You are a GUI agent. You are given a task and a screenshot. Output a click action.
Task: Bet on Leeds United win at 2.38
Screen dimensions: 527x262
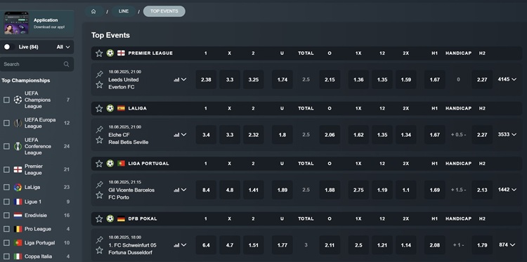point(206,79)
